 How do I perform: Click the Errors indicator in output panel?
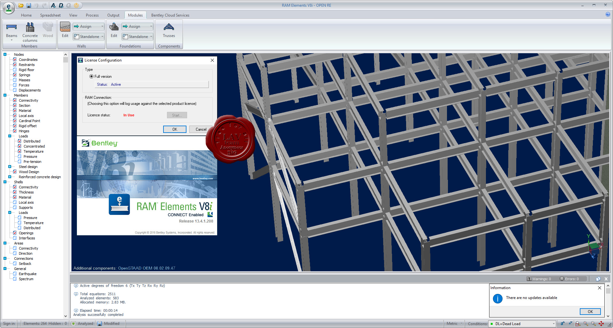coord(569,279)
